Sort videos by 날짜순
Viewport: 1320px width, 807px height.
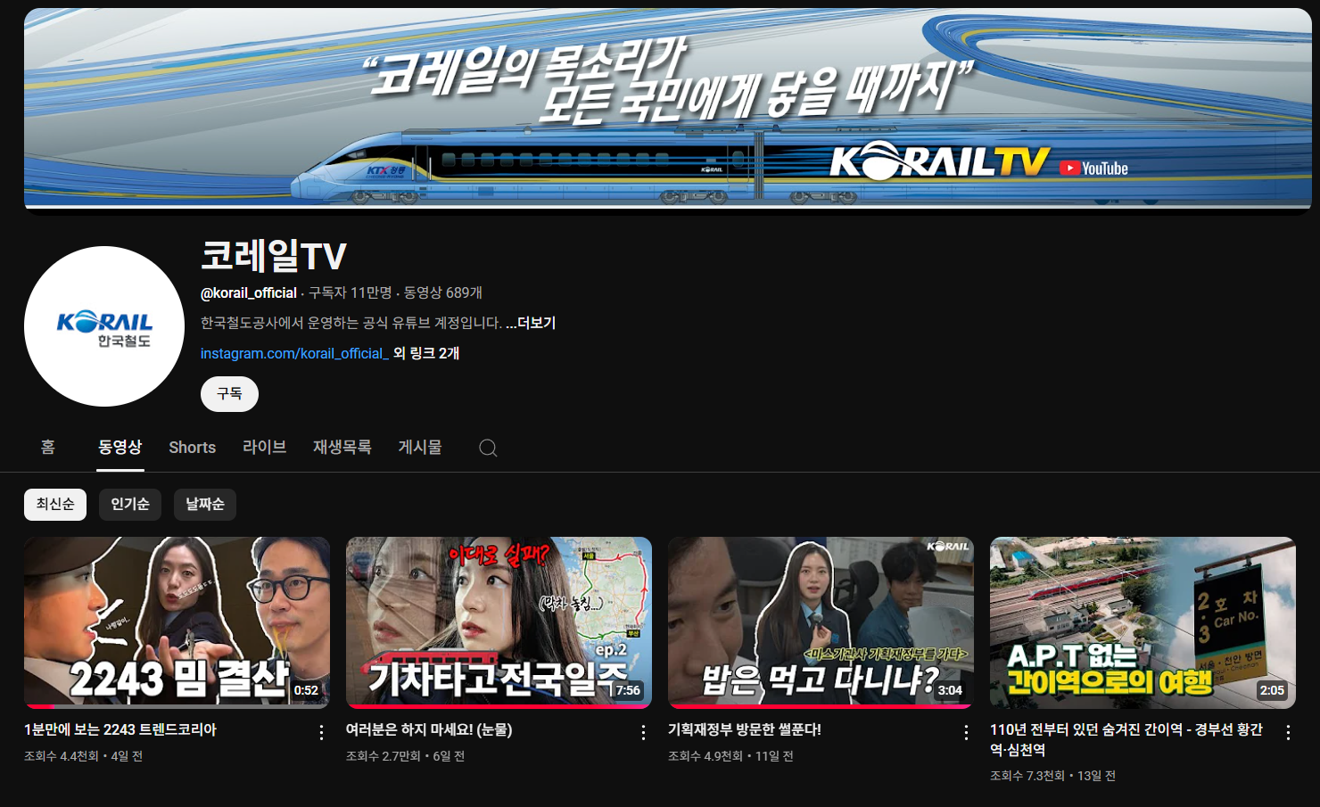(x=205, y=505)
